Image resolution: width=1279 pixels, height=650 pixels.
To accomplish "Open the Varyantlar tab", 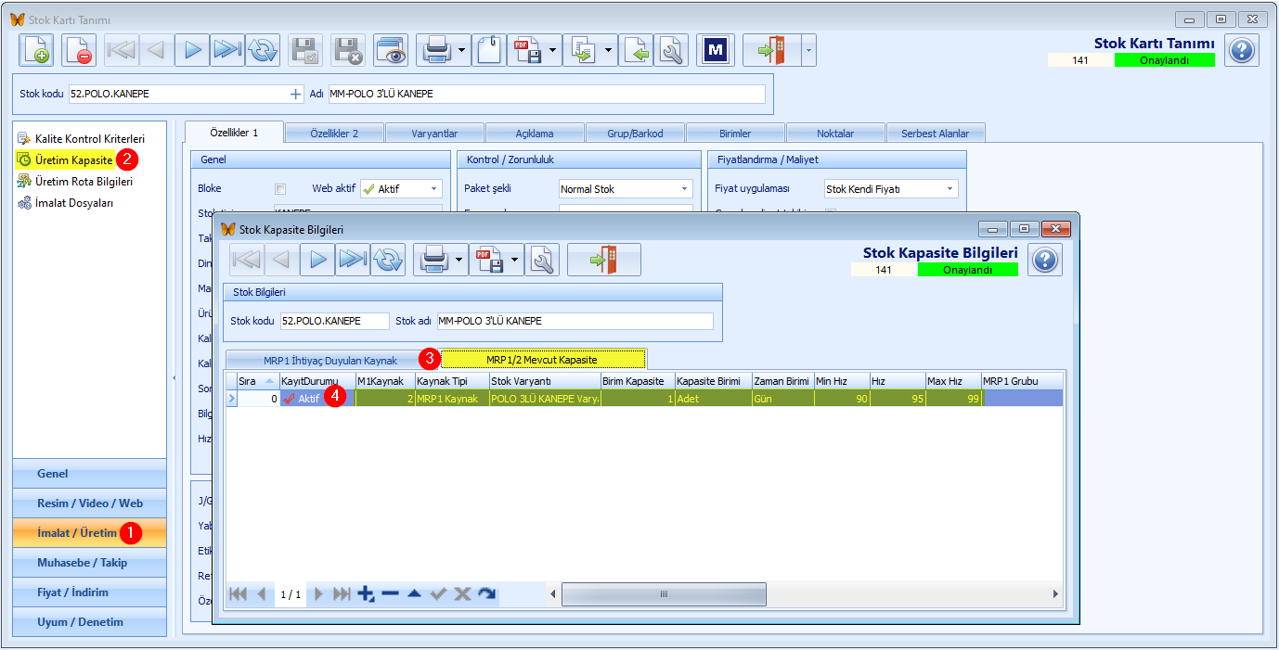I will tap(434, 134).
